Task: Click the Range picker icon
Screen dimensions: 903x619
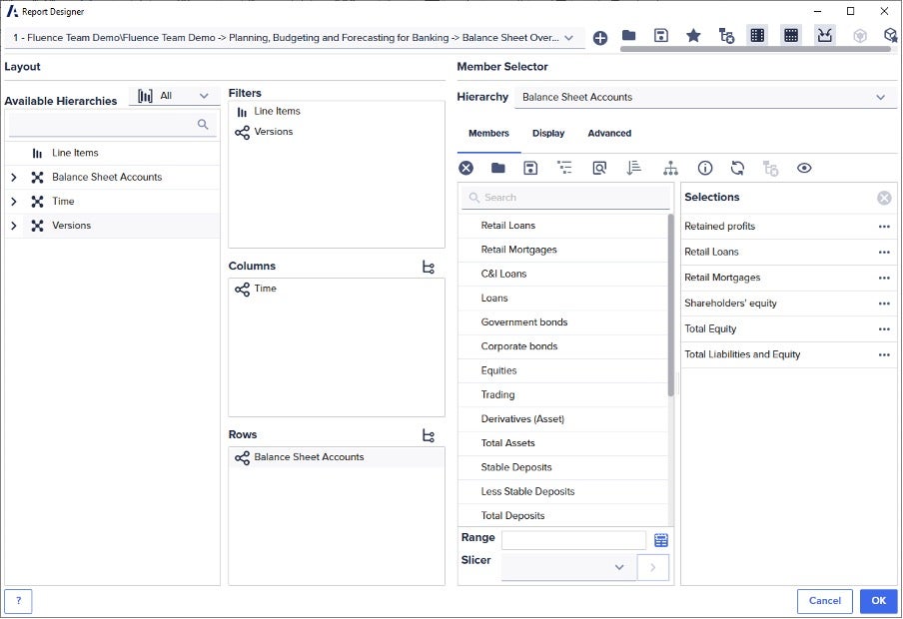Action: 660,540
